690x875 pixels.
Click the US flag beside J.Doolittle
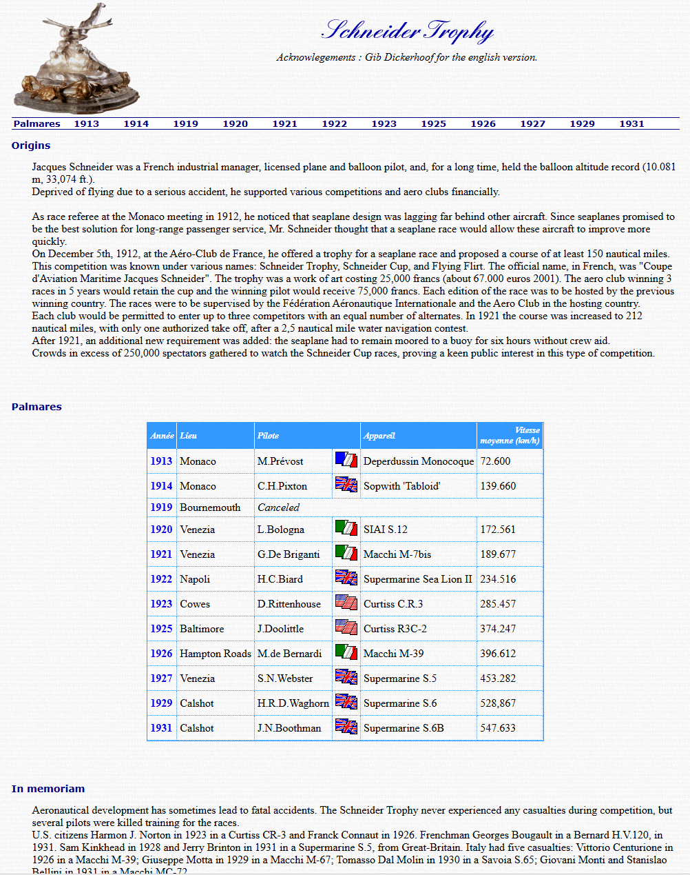346,627
